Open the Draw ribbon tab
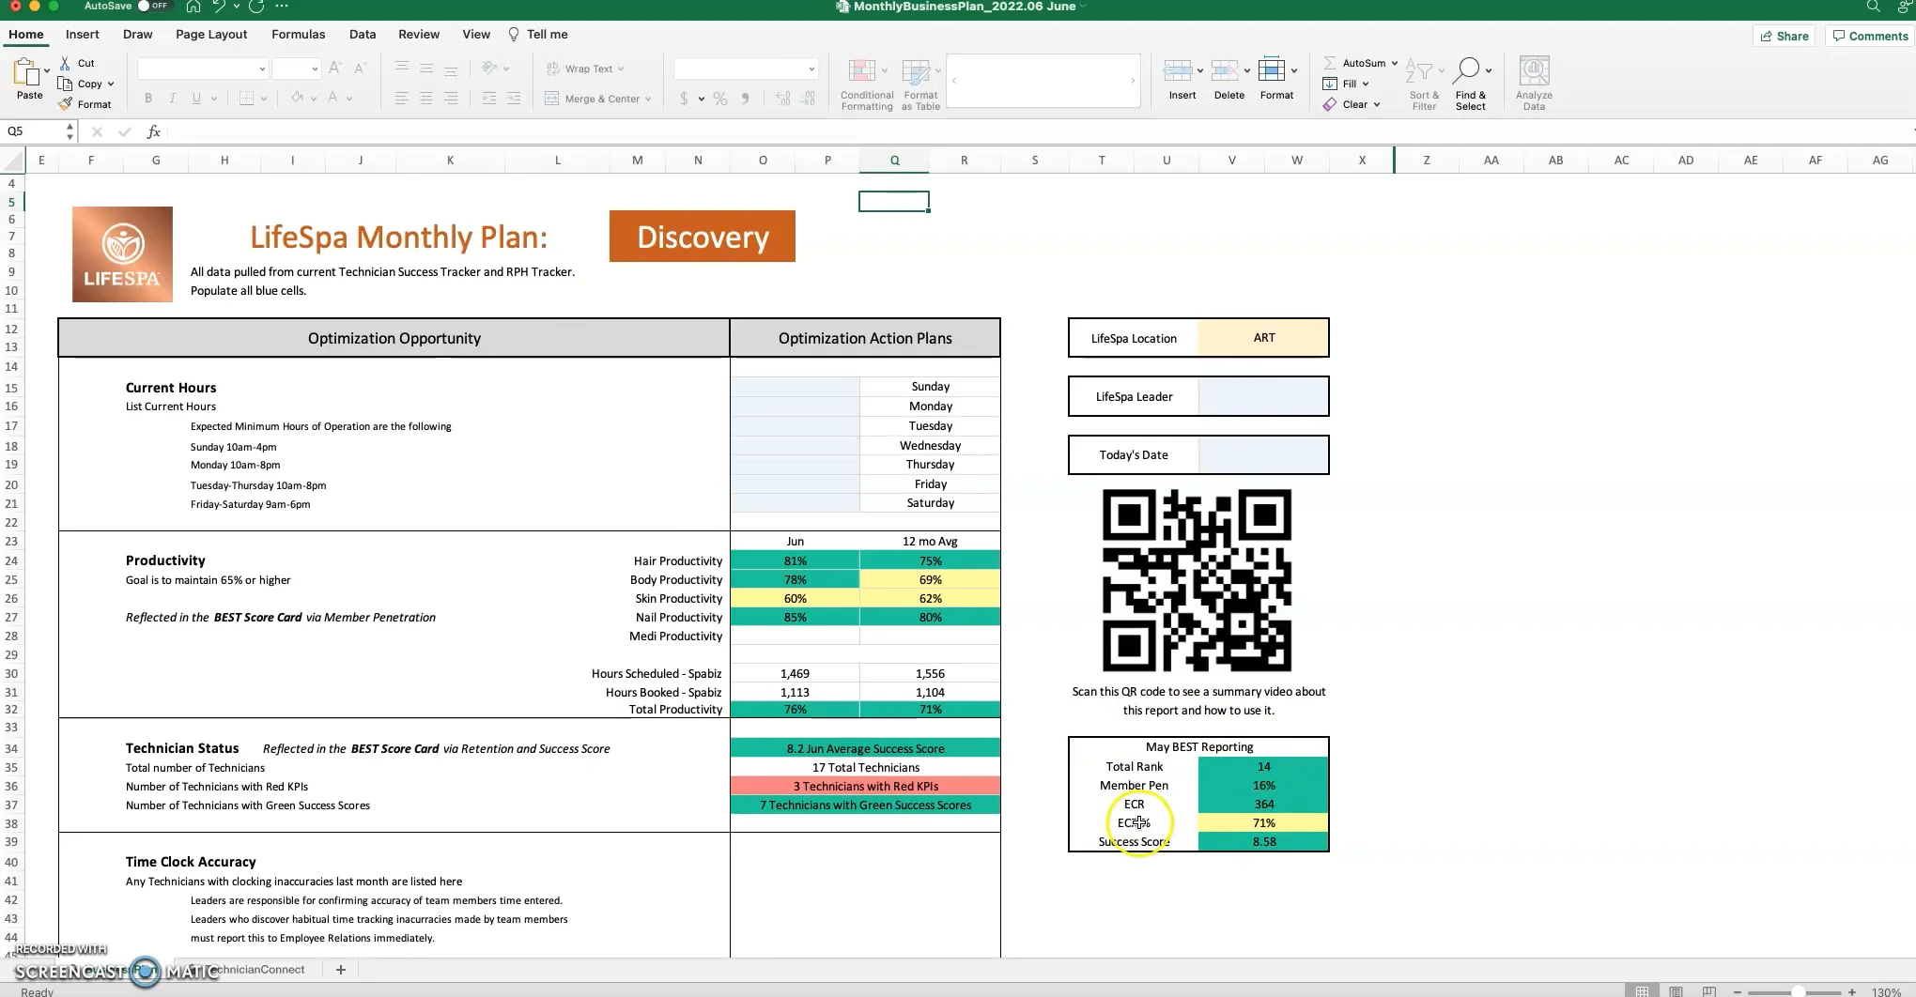 coord(137,34)
